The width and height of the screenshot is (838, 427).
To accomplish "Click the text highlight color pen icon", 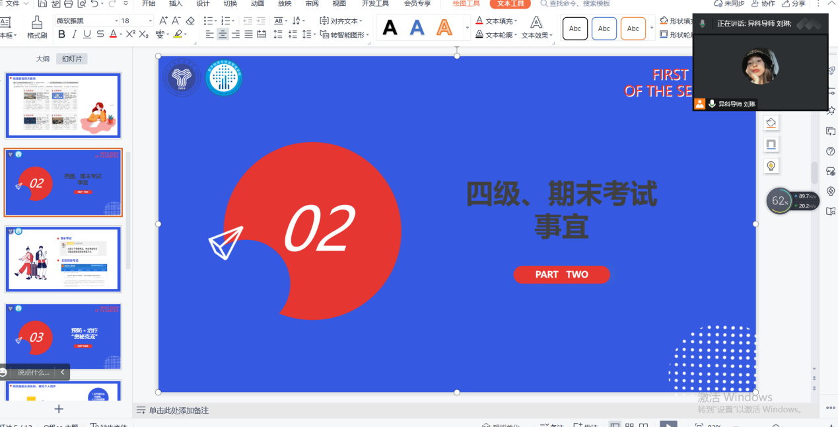I will [x=176, y=34].
